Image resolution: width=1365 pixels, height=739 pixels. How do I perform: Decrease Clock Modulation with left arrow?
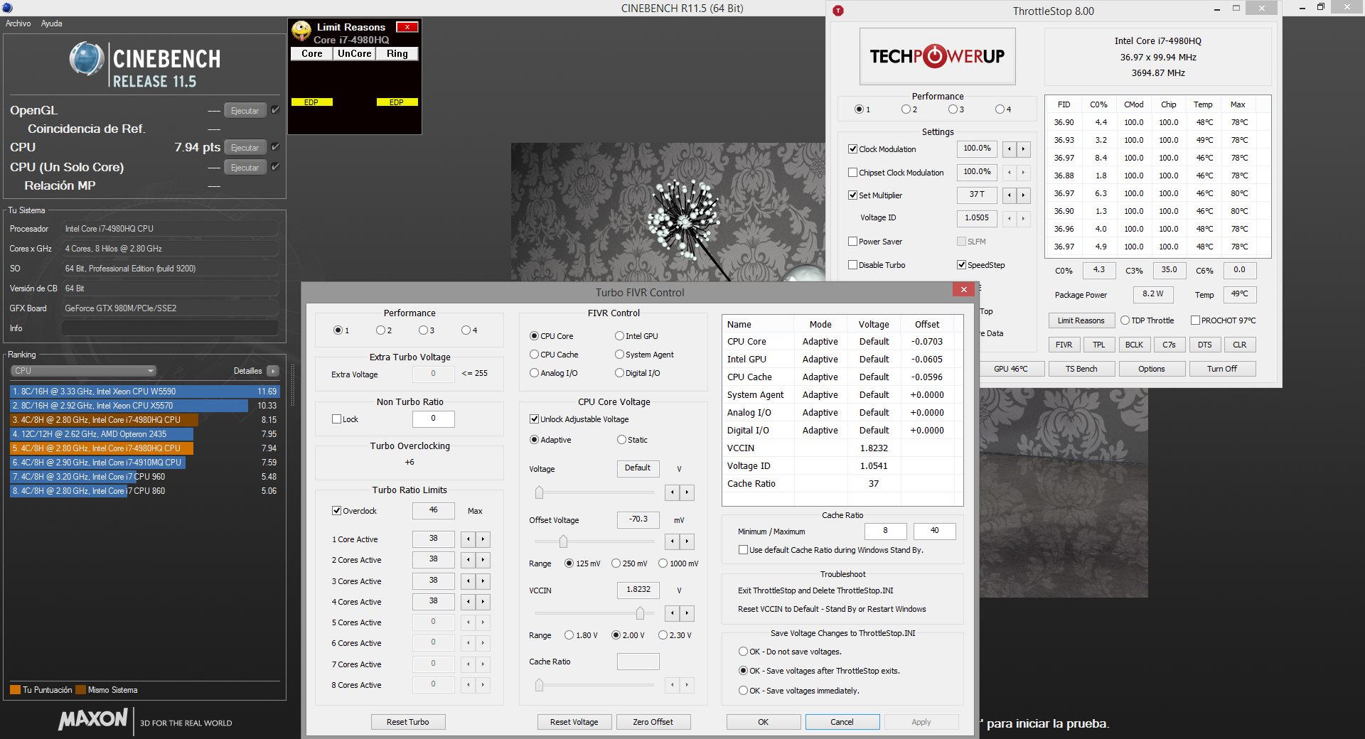point(1009,149)
